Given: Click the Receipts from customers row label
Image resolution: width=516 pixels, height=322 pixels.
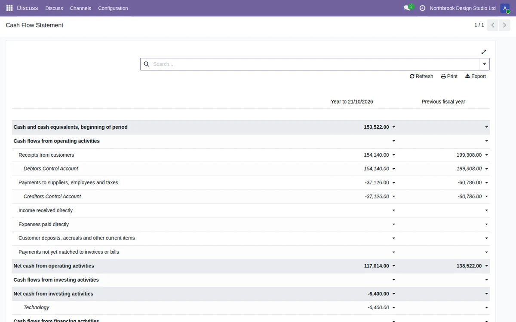Looking at the screenshot, I should coord(46,155).
